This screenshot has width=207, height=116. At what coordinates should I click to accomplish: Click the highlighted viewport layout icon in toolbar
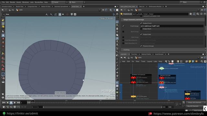[x=60, y=14]
